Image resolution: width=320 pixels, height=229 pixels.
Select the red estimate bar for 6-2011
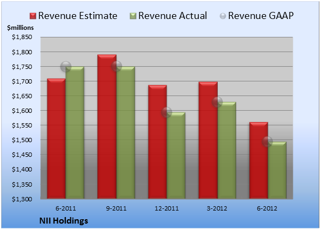coord(57,138)
